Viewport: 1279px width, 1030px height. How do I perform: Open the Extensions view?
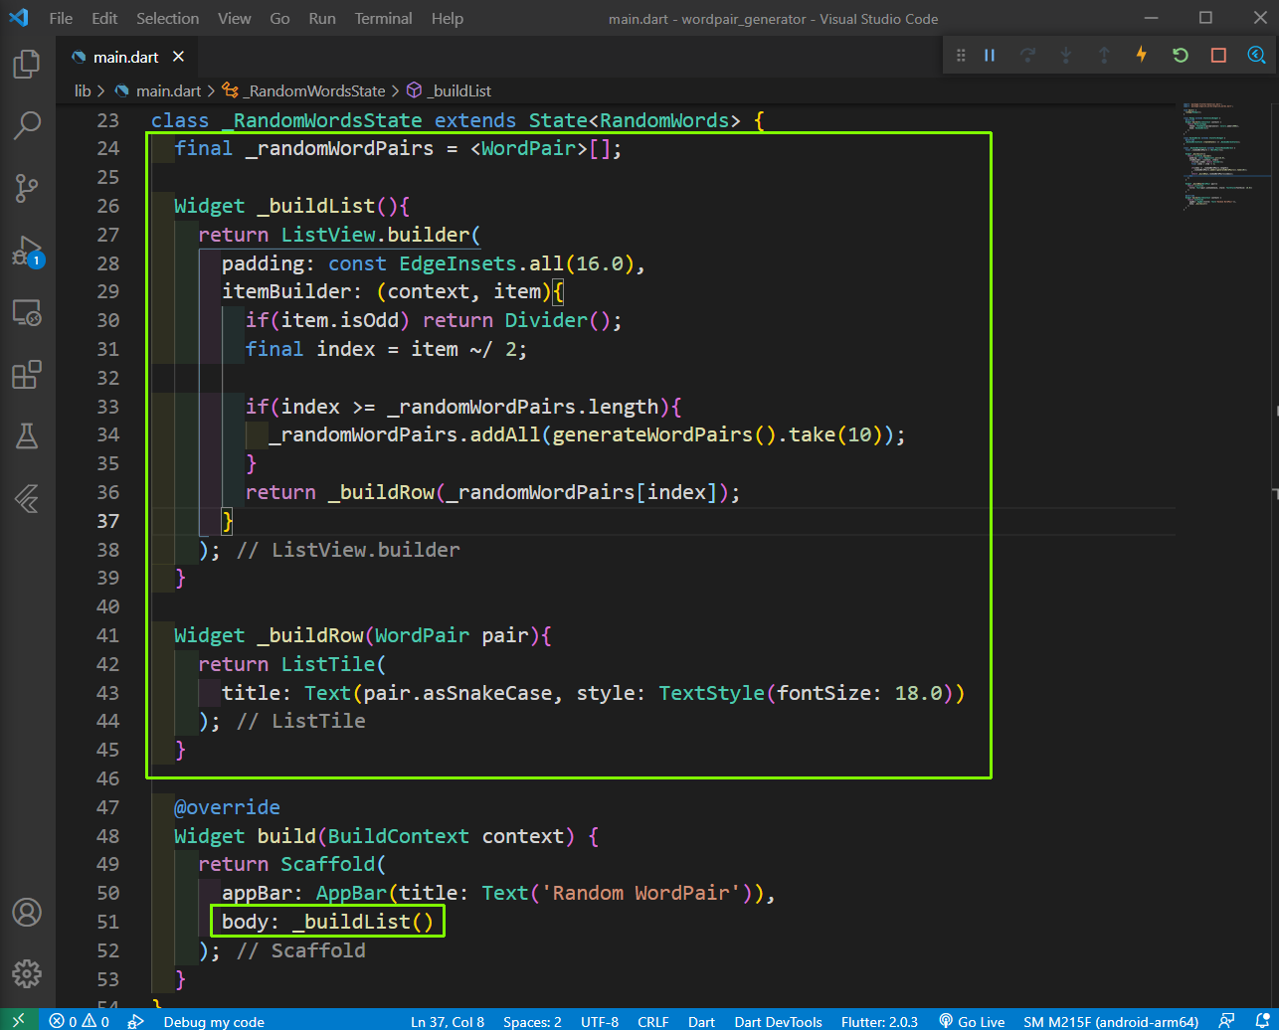27,375
